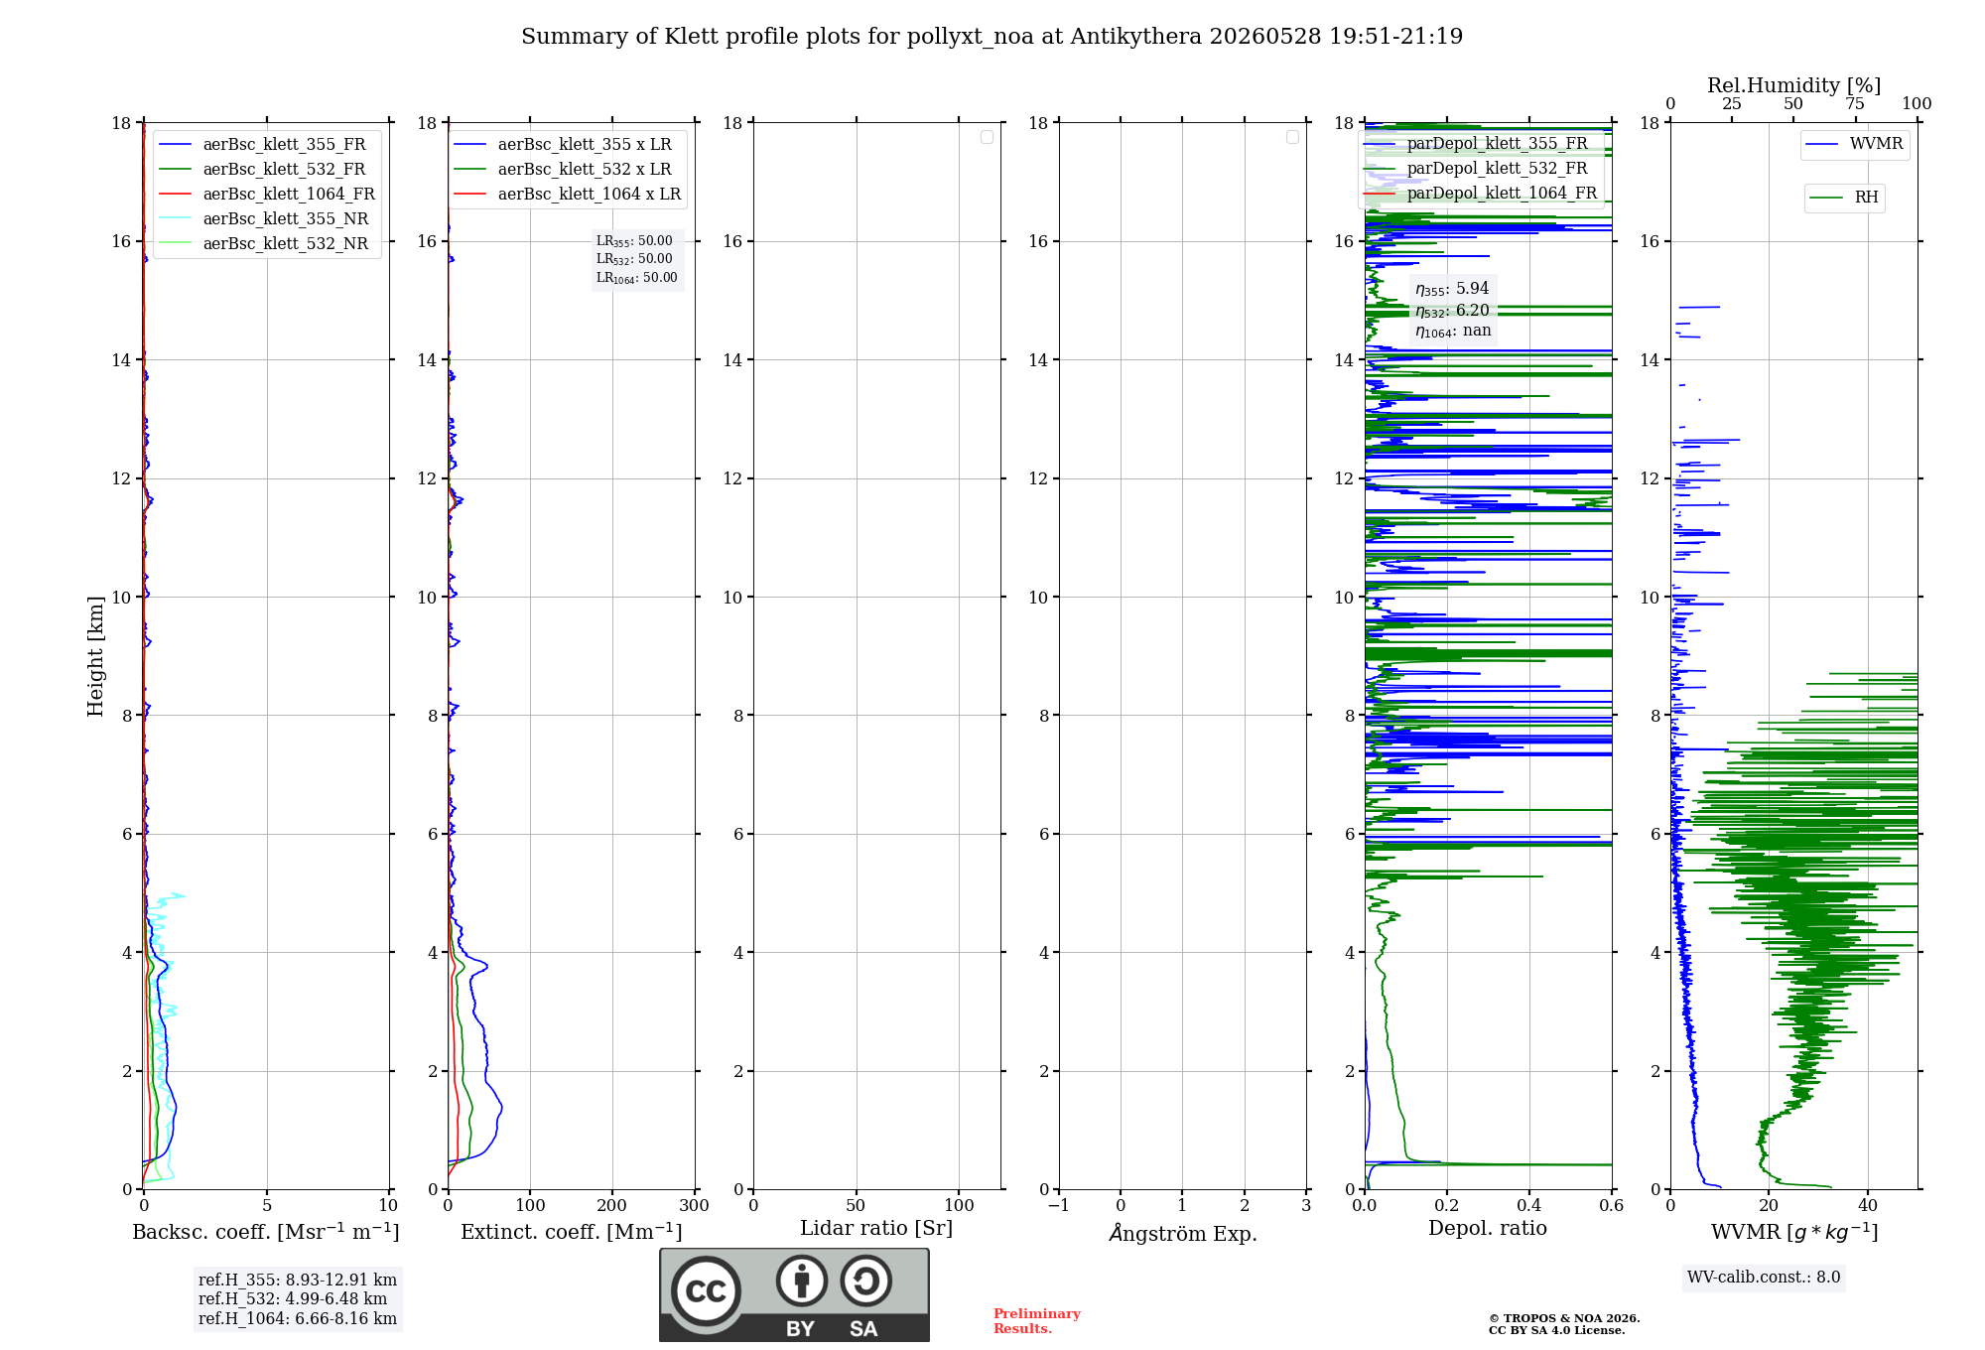Click the −1 tick on Ångström axis
The height and width of the screenshot is (1350, 1985).
coord(1059,1205)
